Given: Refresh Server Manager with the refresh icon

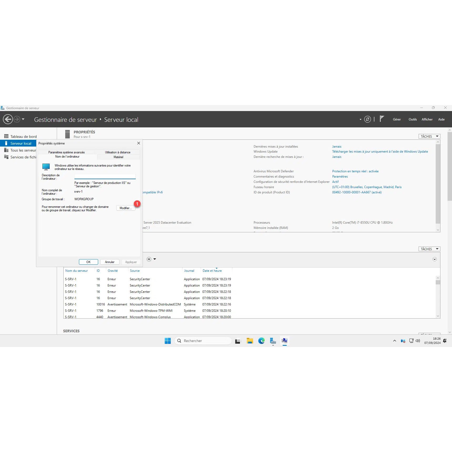Looking at the screenshot, I should click(x=367, y=119).
